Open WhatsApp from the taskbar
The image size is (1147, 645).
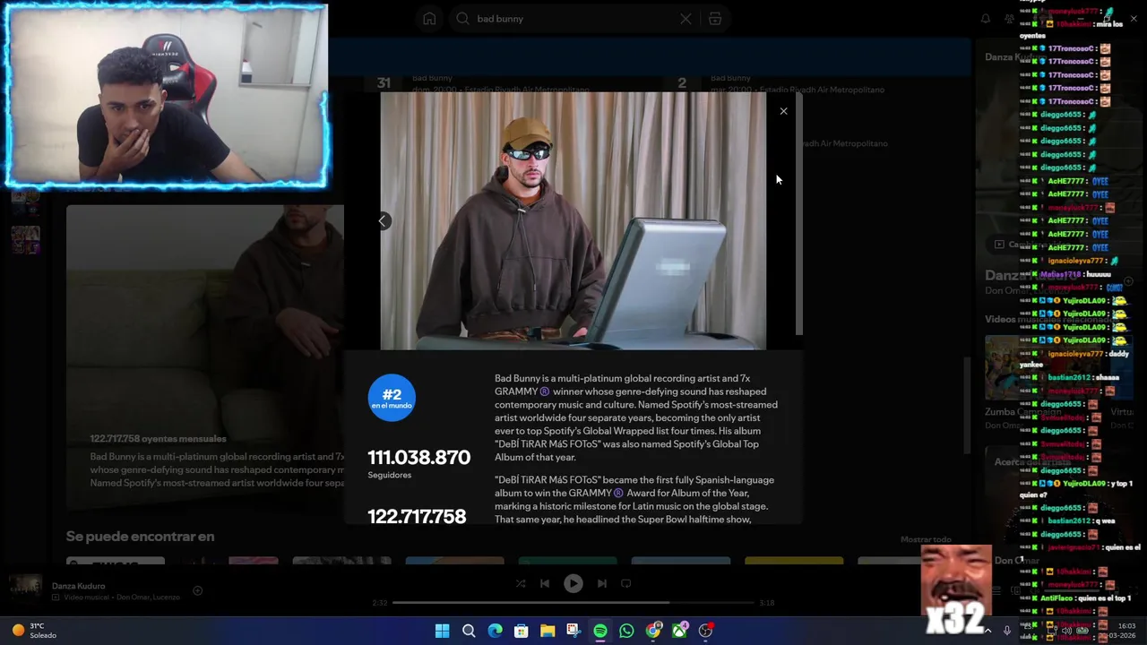626,631
